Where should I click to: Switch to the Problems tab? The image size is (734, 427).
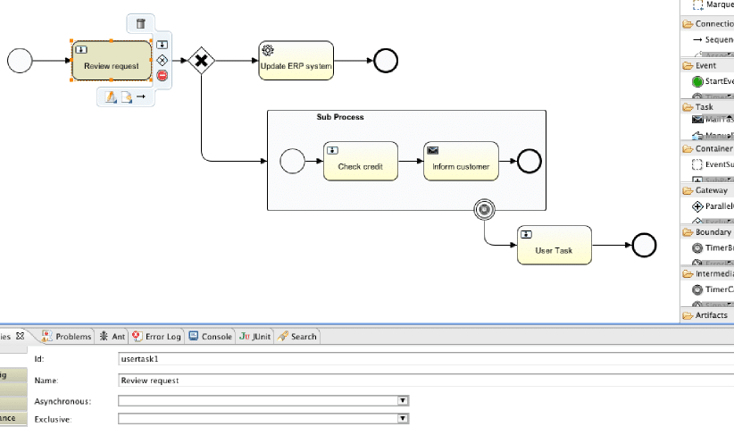66,336
